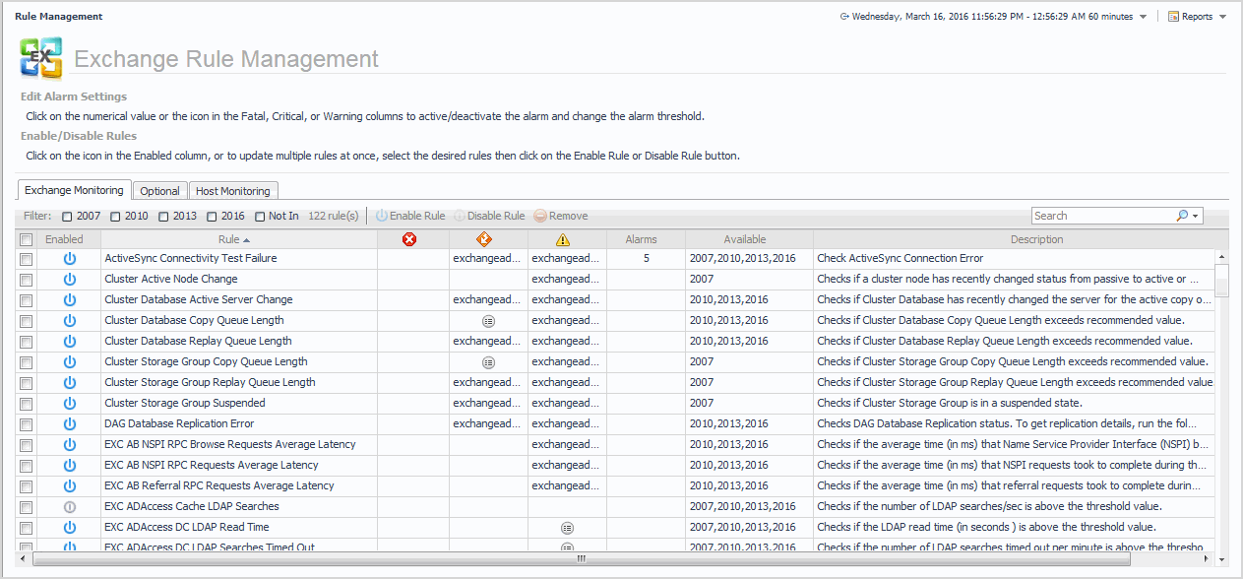Click disabled icon for EXC ADAccess Cache LDAP Searches
Image resolution: width=1243 pixels, height=579 pixels.
(69, 506)
